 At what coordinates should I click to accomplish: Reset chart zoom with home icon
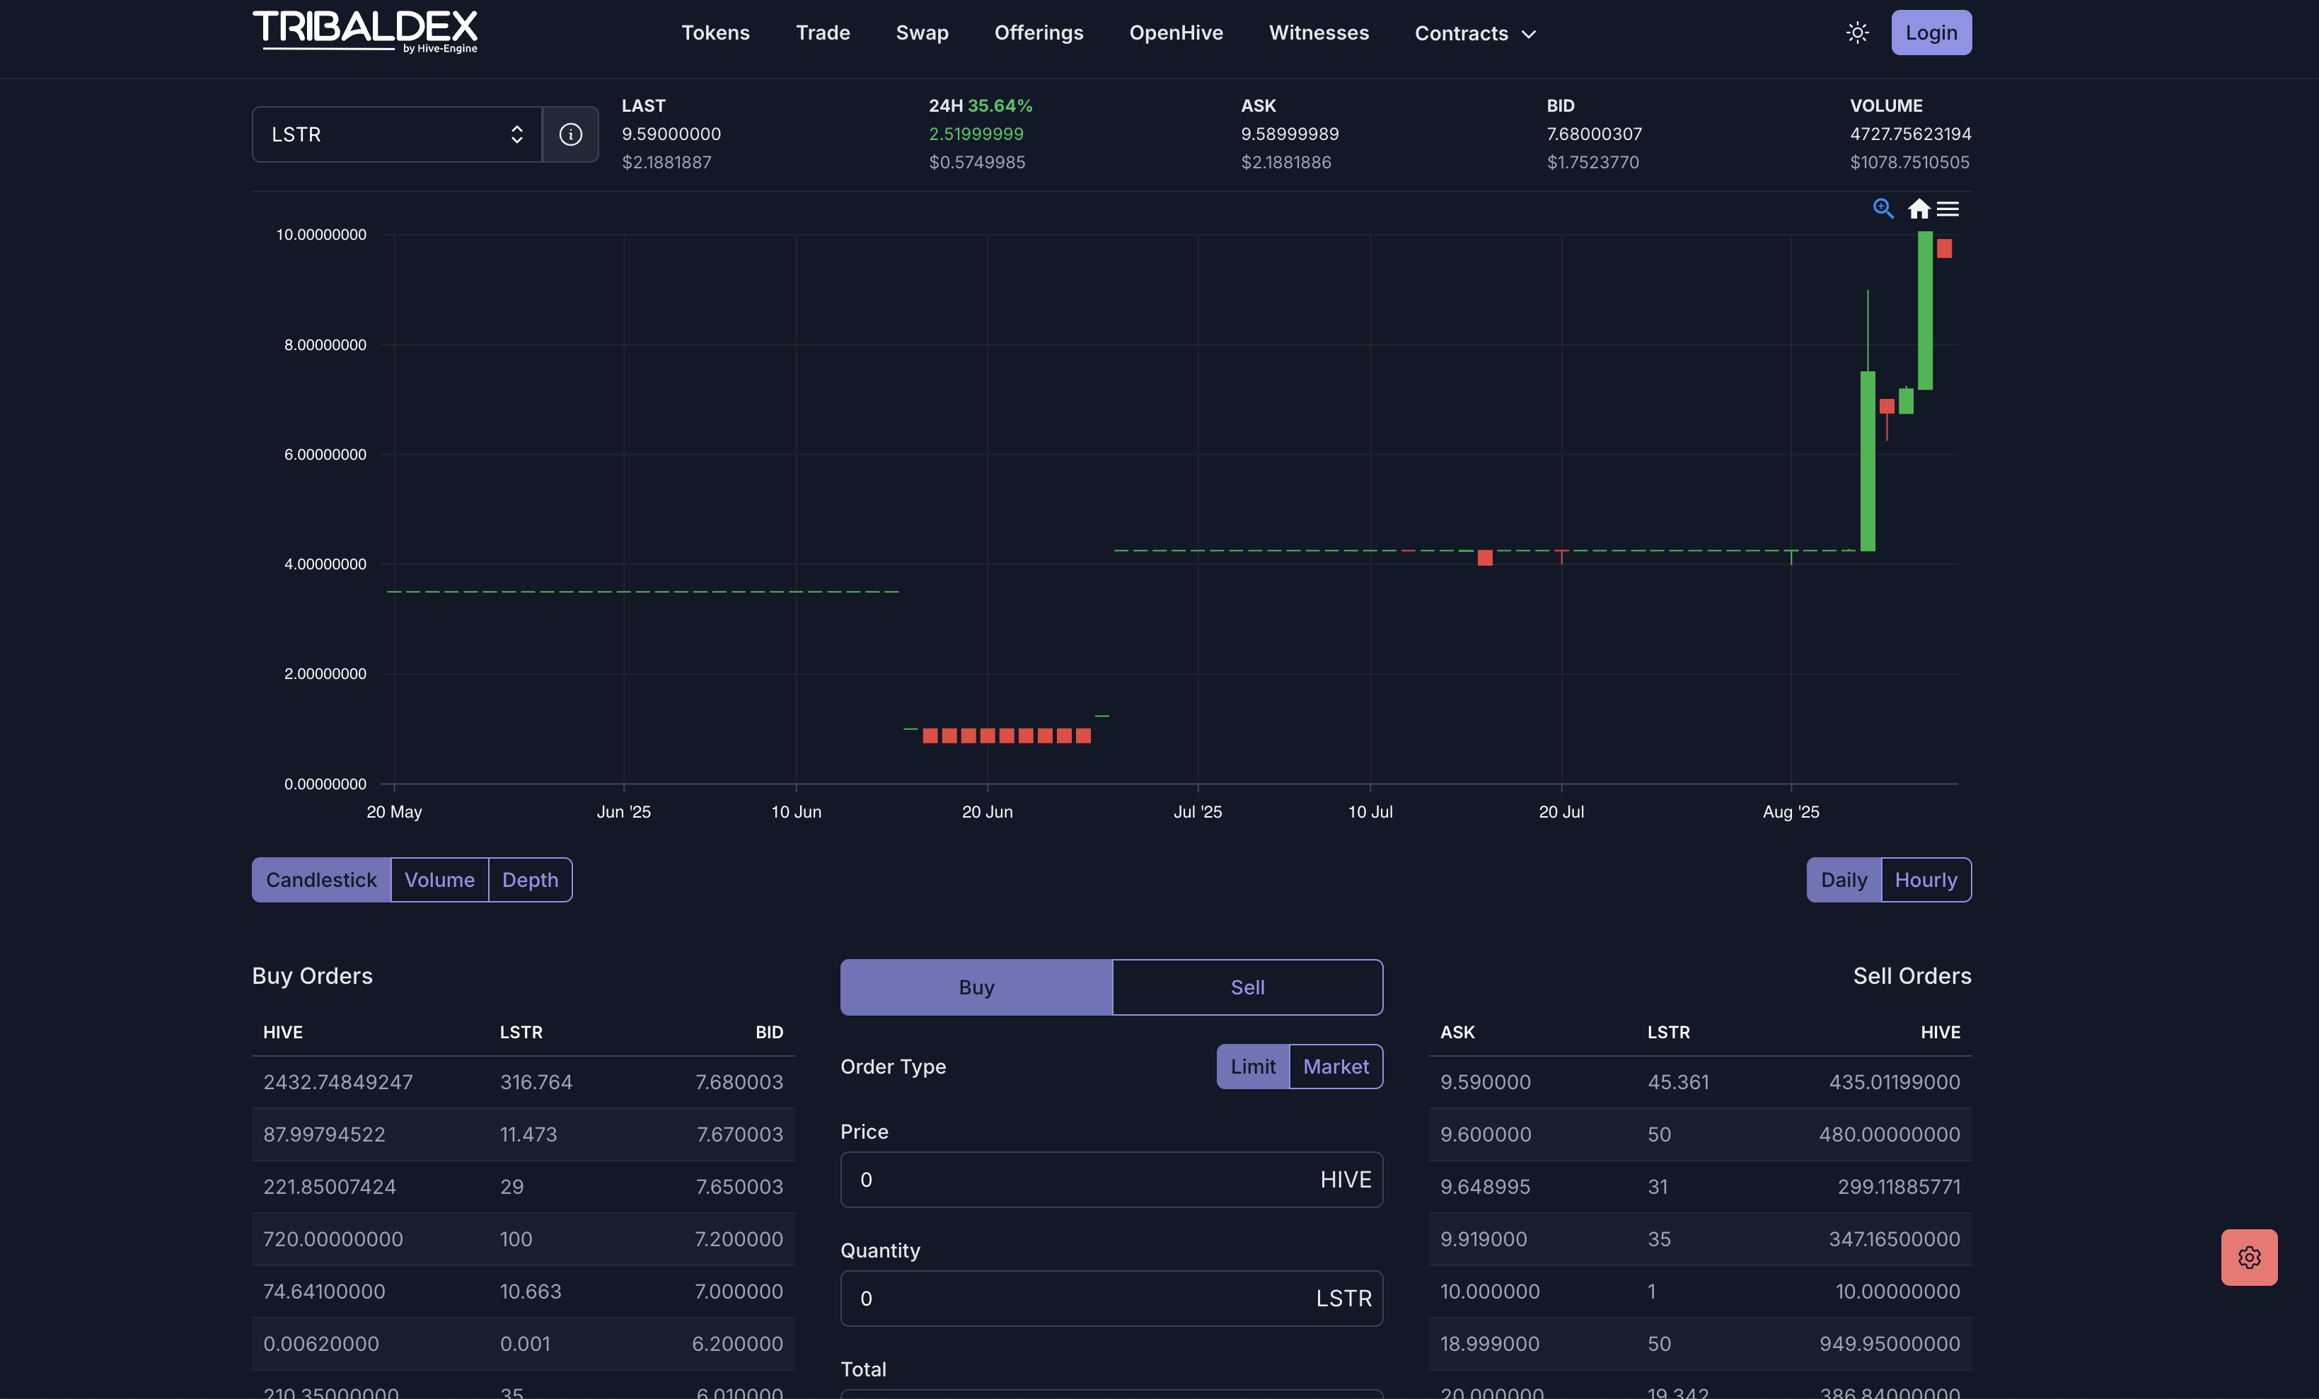(x=1919, y=209)
